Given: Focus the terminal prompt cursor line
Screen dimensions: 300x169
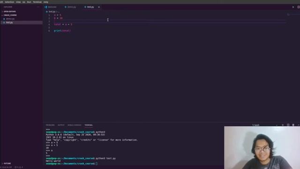Looking at the screenshot, I should tap(97, 164).
